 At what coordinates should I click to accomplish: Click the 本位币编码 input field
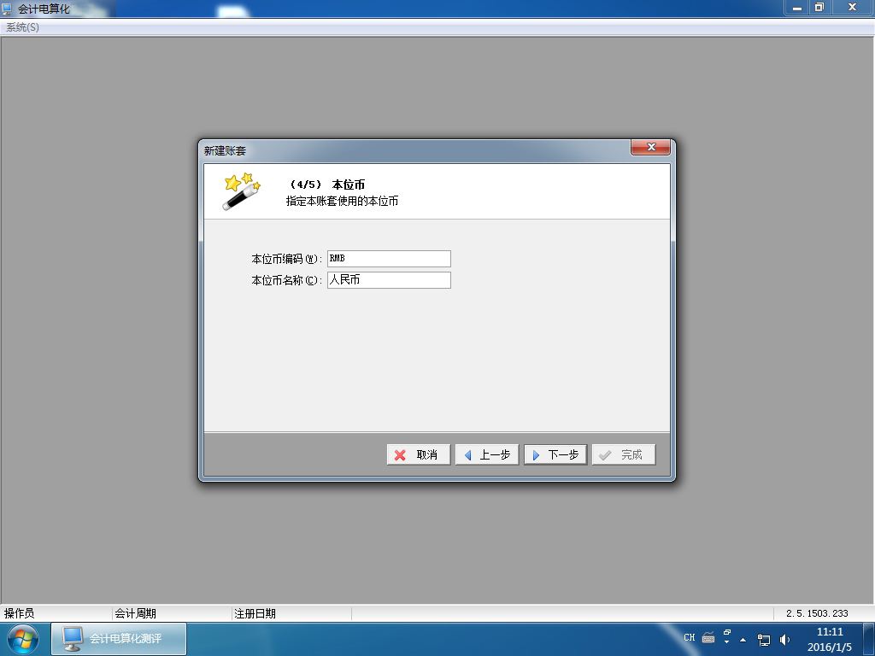click(x=389, y=259)
